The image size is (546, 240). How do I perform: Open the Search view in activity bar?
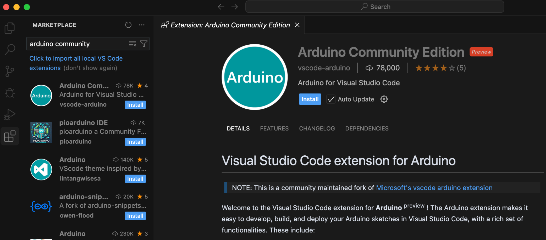(x=10, y=49)
